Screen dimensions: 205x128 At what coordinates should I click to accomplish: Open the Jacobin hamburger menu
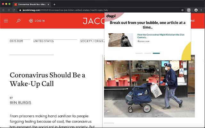(x=6, y=21)
